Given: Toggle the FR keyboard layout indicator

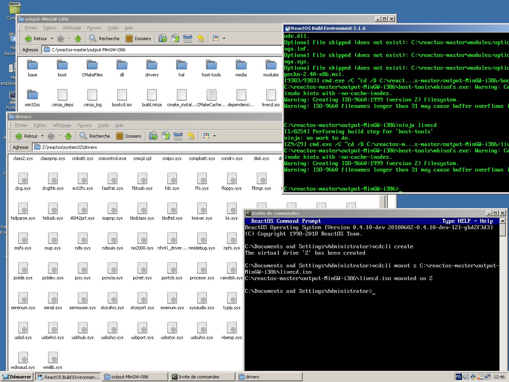Looking at the screenshot, I should click(459, 376).
